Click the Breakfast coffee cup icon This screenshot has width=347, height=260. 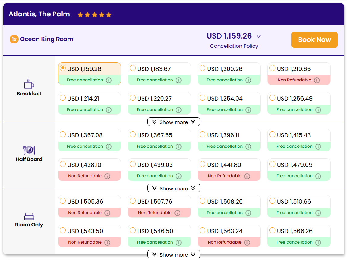(29, 84)
